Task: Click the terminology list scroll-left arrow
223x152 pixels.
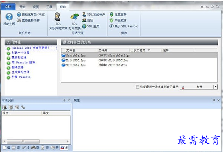Action: click(4, 141)
